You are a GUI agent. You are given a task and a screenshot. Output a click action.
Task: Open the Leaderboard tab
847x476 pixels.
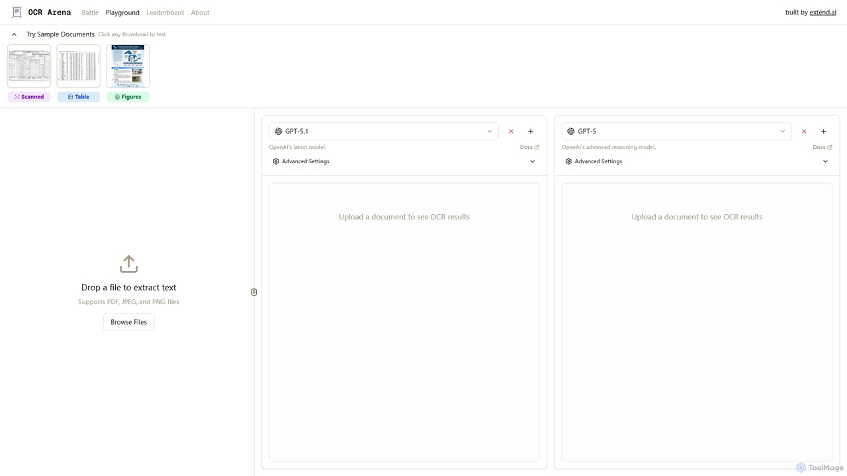pyautogui.click(x=165, y=13)
